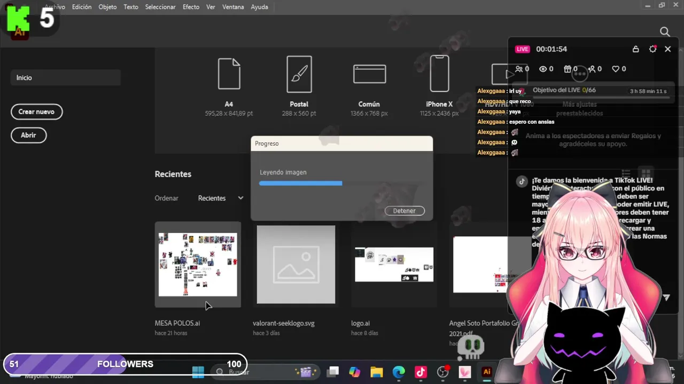Viewport: 684px width, 384px height.
Task: Open the Windows Start menu
Action: pos(198,372)
